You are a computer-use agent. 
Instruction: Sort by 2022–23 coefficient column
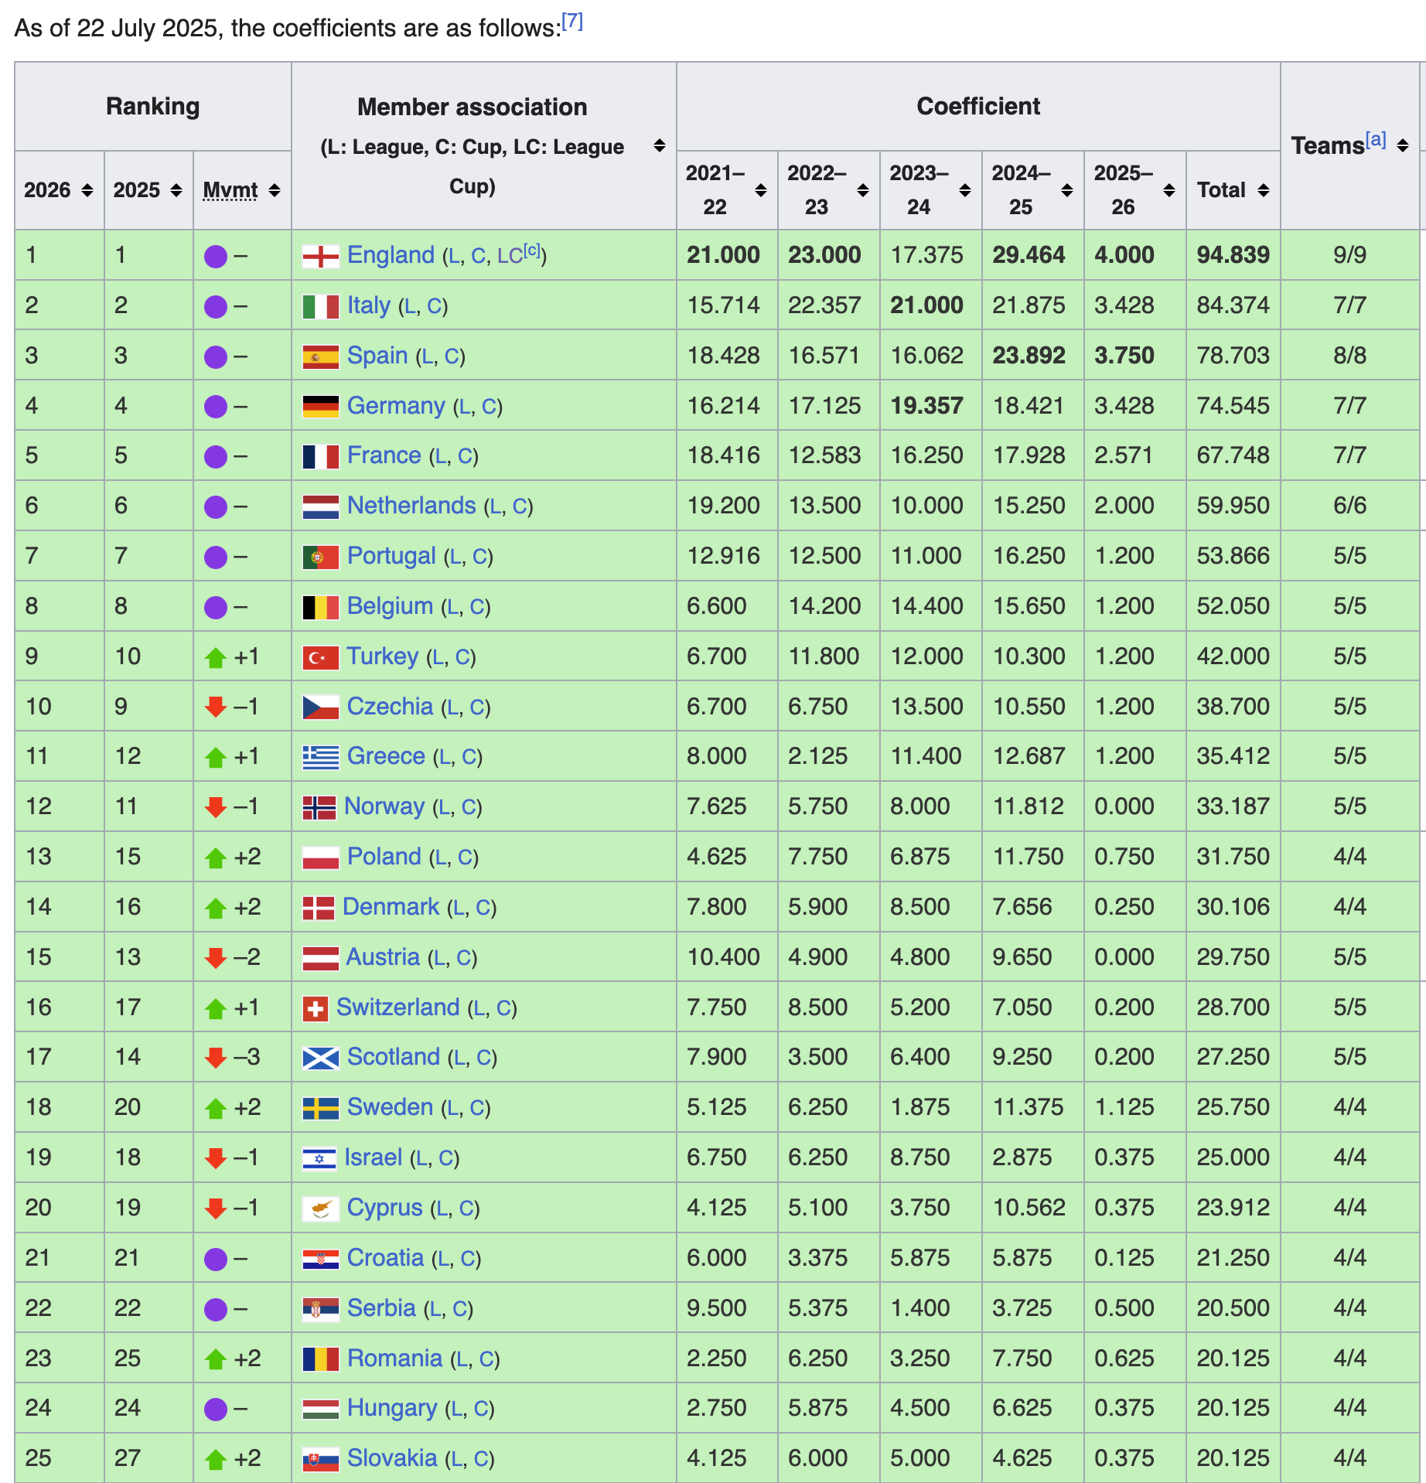[x=863, y=190]
